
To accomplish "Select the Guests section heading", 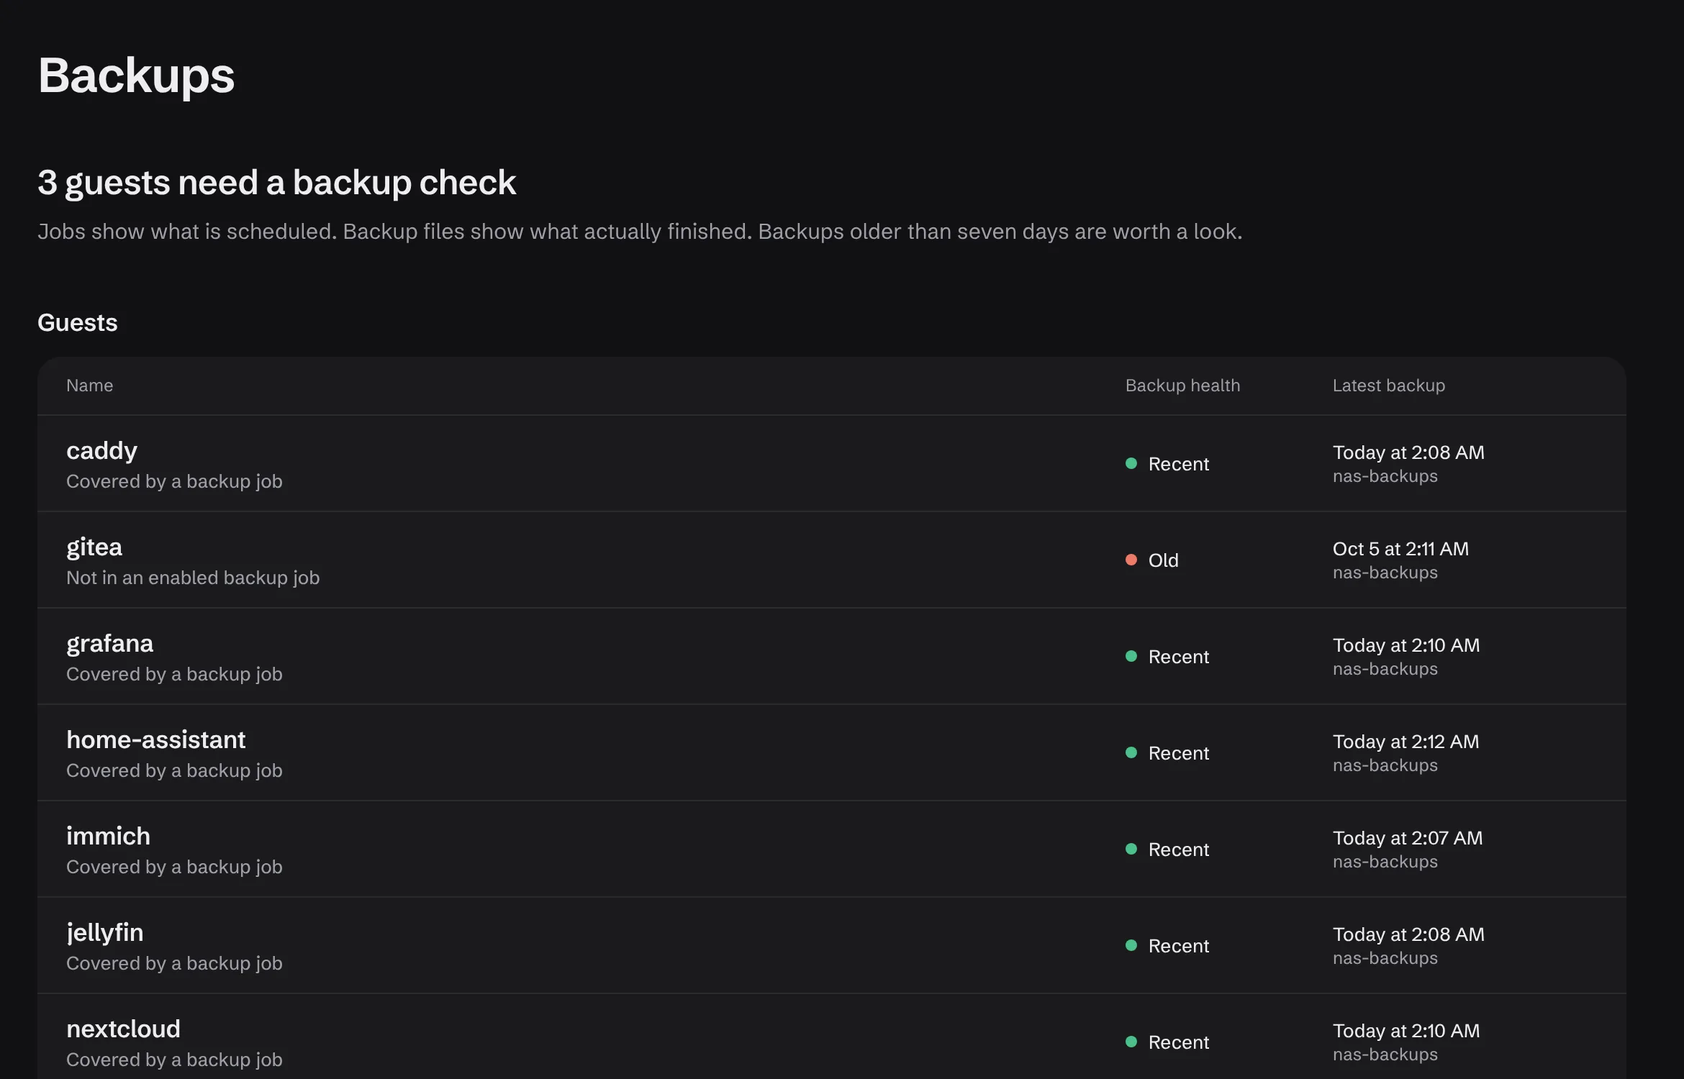I will [77, 323].
